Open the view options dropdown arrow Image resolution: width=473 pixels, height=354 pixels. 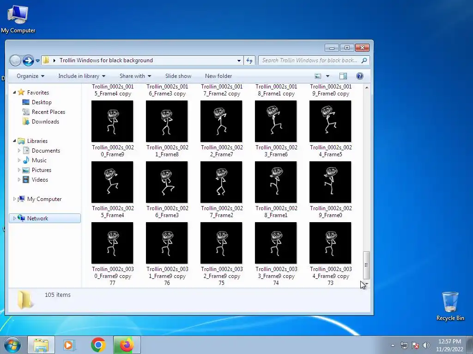click(327, 76)
